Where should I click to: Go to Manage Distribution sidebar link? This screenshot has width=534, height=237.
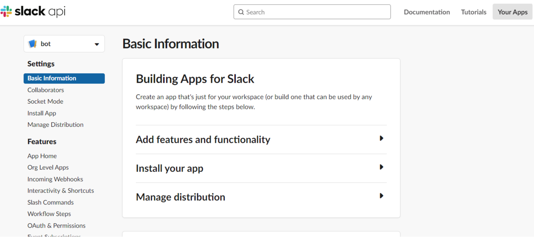55,125
